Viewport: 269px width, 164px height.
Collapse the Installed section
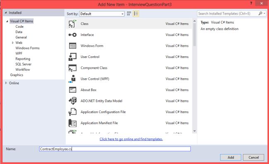[6, 12]
